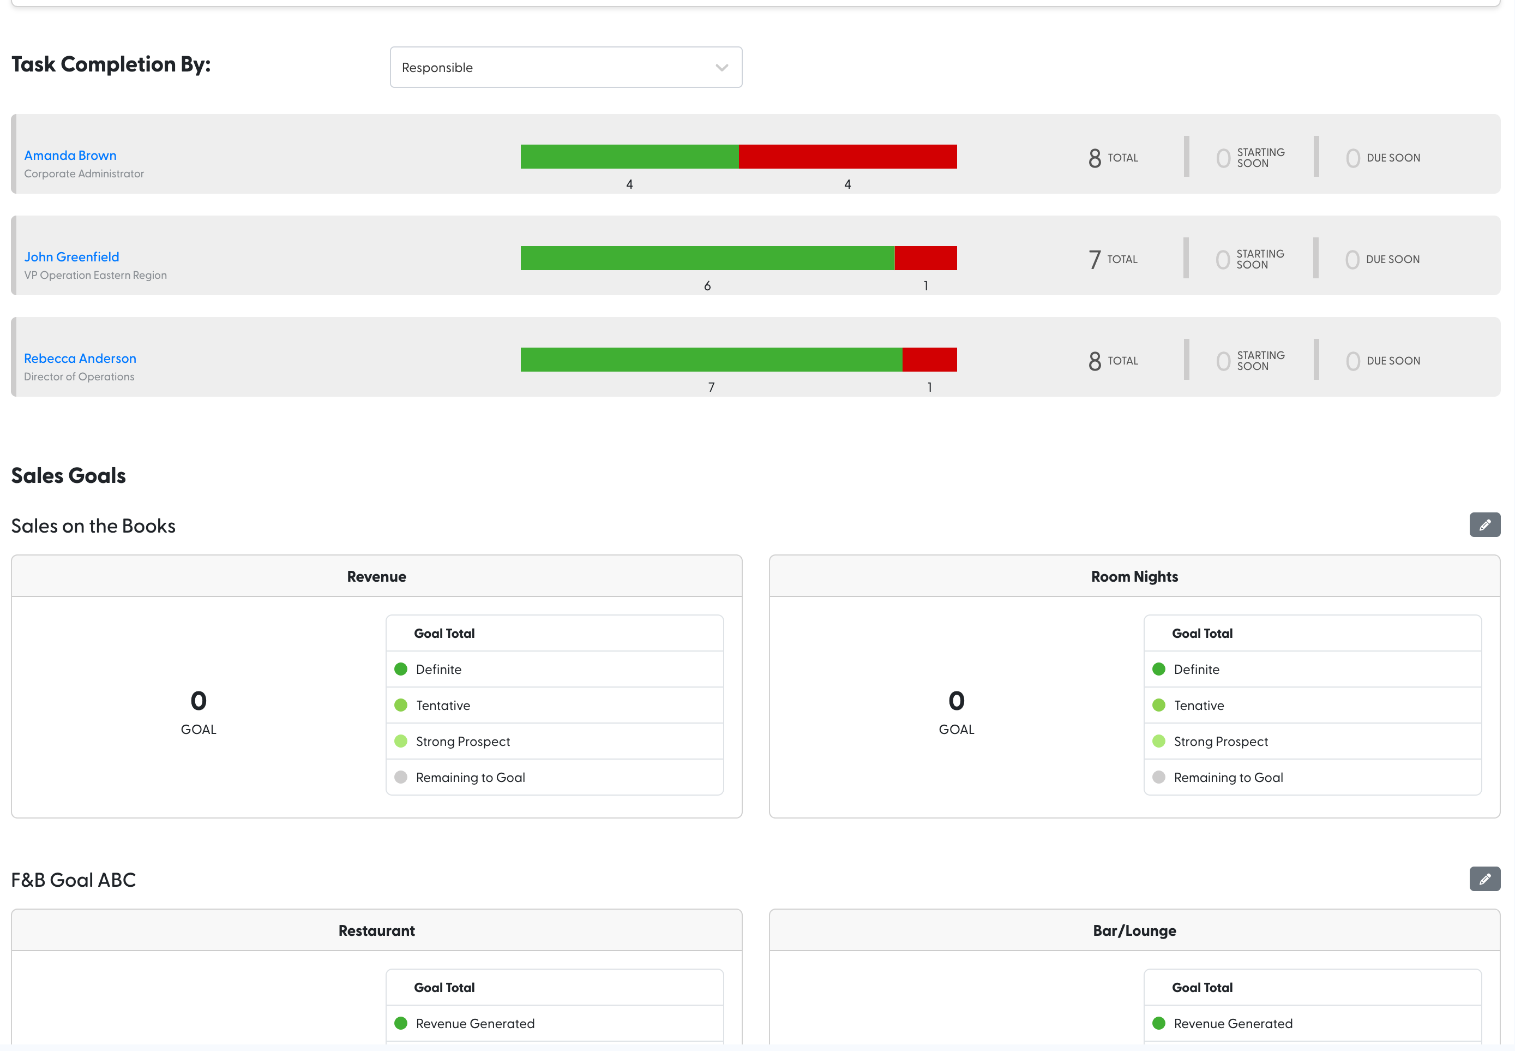Toggle Definite in the Revenue legend
Viewport: 1515px width, 1051px height.
(438, 669)
